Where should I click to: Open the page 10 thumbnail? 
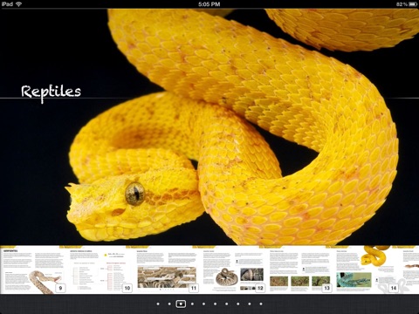point(100,270)
